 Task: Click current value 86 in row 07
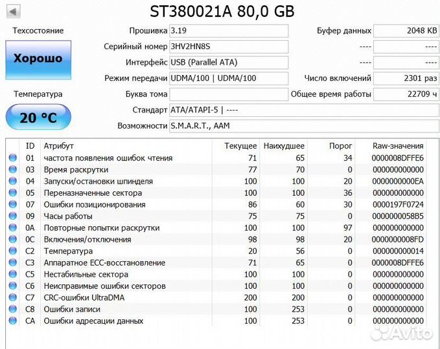click(252, 205)
